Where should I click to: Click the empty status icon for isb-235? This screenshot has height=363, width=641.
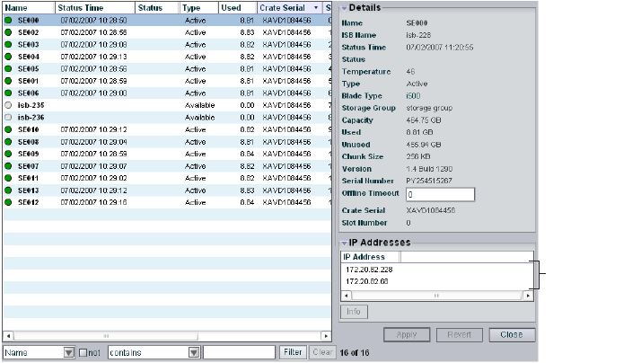8,105
